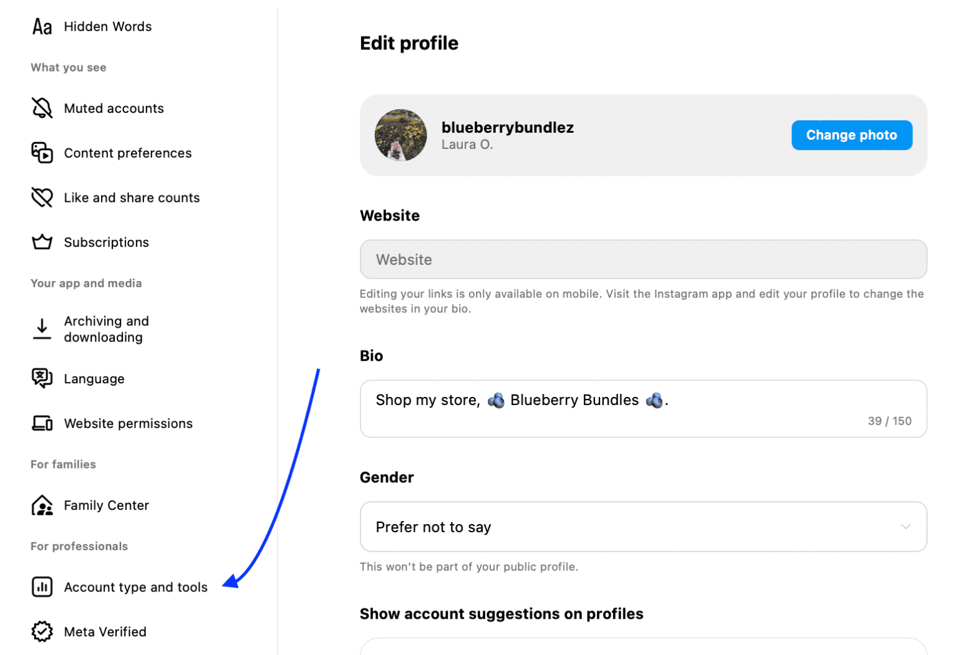Click the Archiving and downloading icon
Viewport: 958px width, 655px height.
[x=42, y=329]
